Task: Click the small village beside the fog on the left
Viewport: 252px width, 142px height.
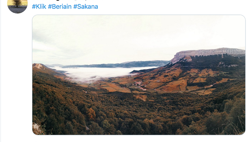Action: 69,79
